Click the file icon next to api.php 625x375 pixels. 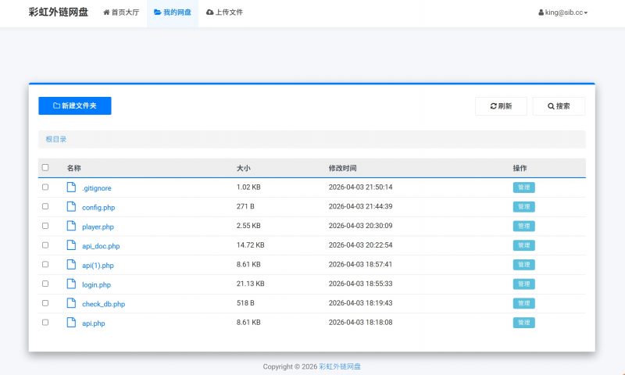click(71, 323)
